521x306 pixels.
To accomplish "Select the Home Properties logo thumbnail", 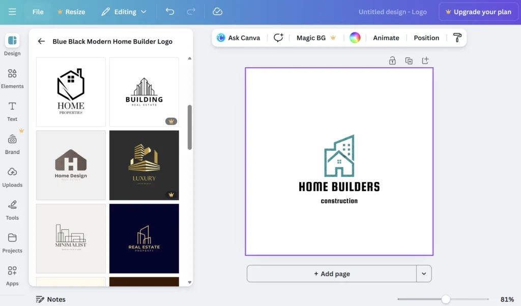I will click(x=71, y=91).
